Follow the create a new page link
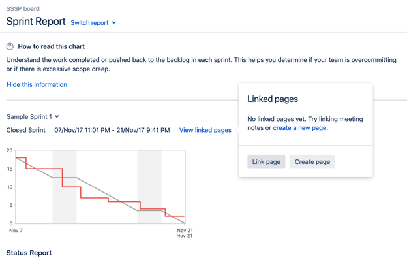 point(299,128)
